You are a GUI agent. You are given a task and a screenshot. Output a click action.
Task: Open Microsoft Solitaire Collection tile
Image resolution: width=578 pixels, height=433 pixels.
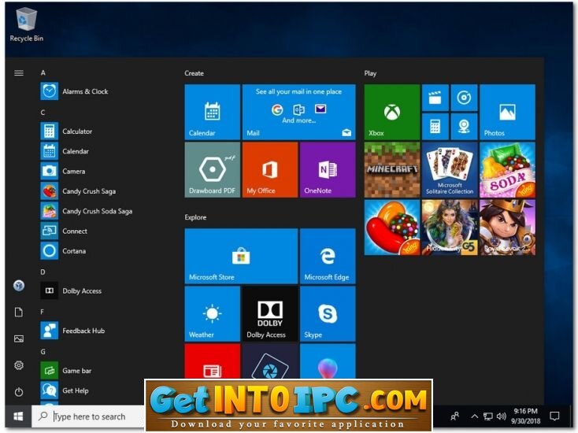pyautogui.click(x=450, y=169)
